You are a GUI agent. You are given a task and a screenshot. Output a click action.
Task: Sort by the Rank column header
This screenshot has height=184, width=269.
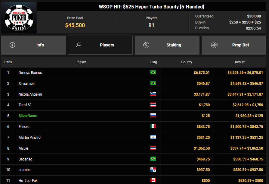click(x=8, y=62)
